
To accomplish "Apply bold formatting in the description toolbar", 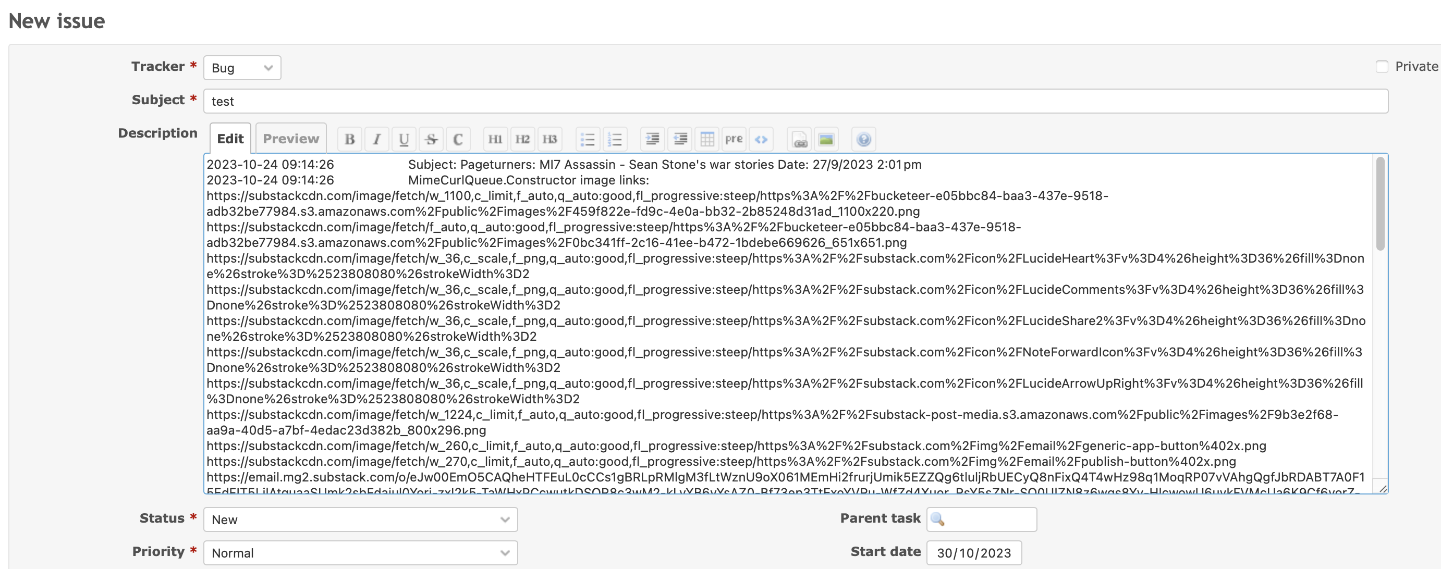I will 350,139.
